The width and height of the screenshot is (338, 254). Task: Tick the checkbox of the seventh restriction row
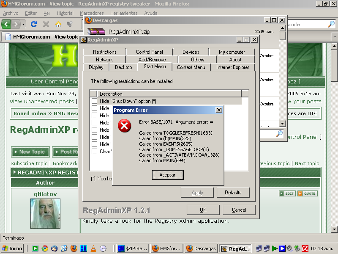[94, 144]
